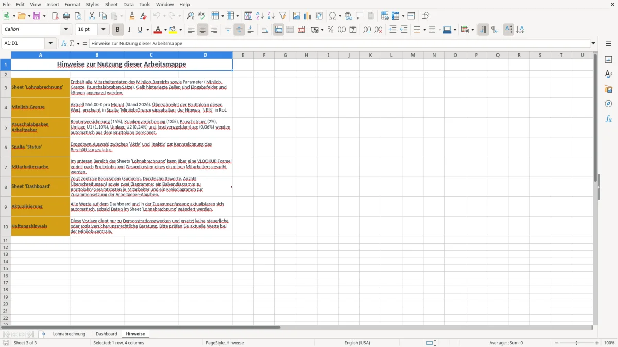
Task: Toggle Print Preview
Action: (x=77, y=16)
